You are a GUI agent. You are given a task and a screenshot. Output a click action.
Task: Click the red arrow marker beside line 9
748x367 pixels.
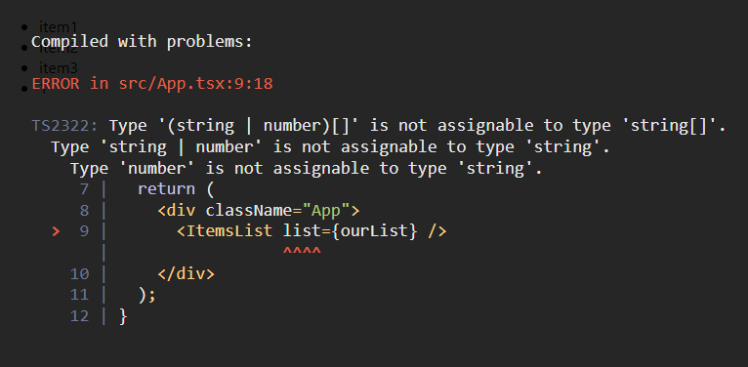click(x=56, y=231)
